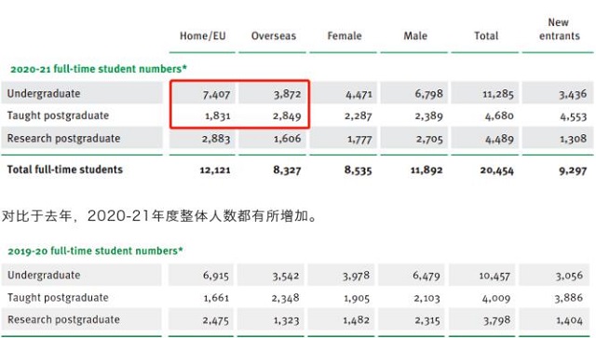Viewport: 596px width, 338px height.
Task: Select the cell showing 1,606
Action: coord(288,139)
